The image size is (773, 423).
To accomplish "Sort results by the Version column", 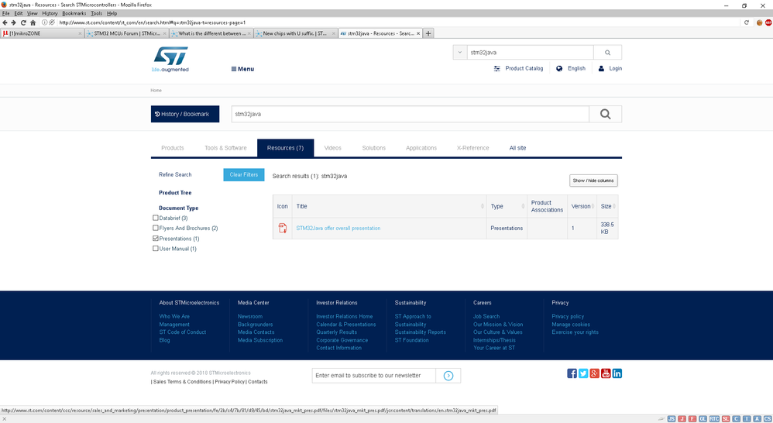I will click(582, 207).
